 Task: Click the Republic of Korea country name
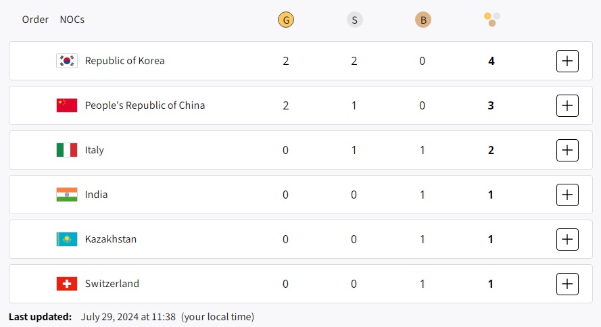124,61
